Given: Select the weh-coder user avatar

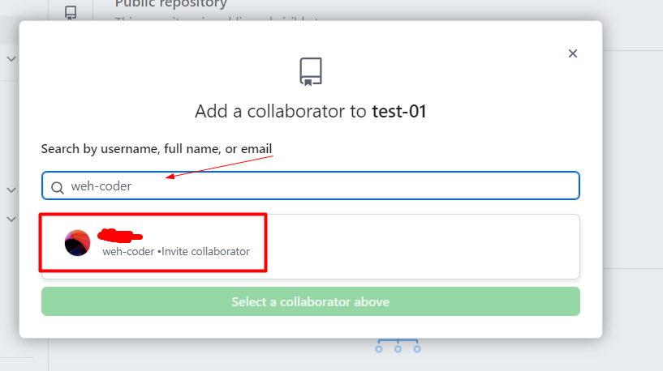Looking at the screenshot, I should pos(77,243).
